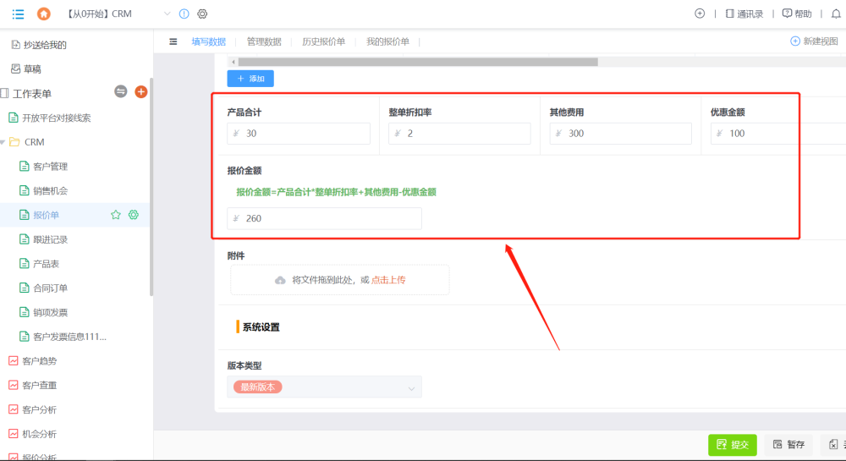Open app settings gear in header
This screenshot has width=846, height=461.
click(202, 14)
